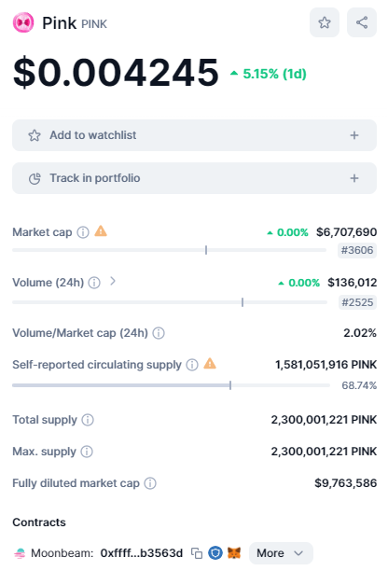Click volume rank #2525 badge
388x571 pixels.
coord(357,302)
